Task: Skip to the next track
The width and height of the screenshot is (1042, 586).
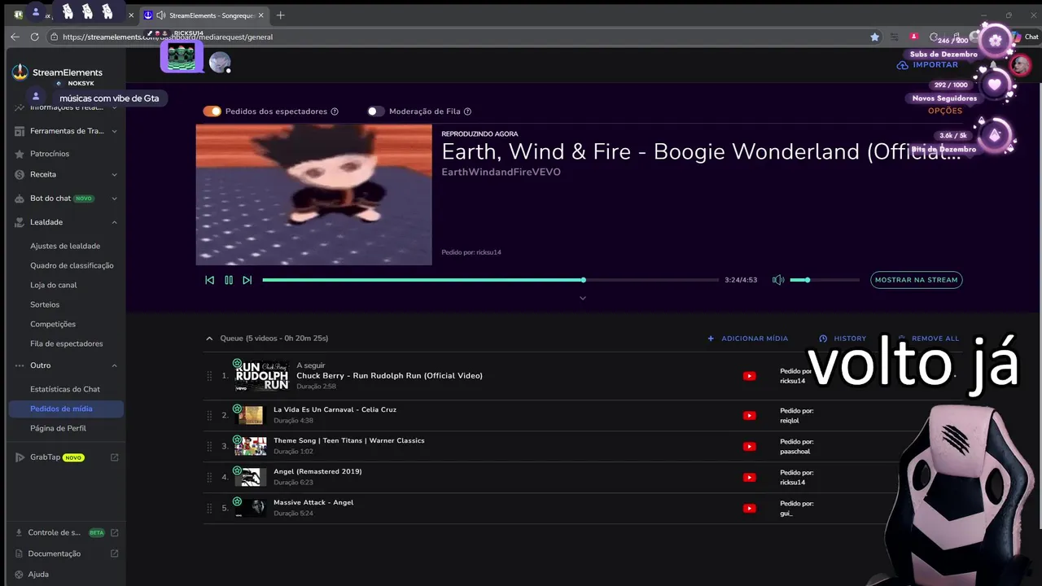Action: pyautogui.click(x=247, y=280)
